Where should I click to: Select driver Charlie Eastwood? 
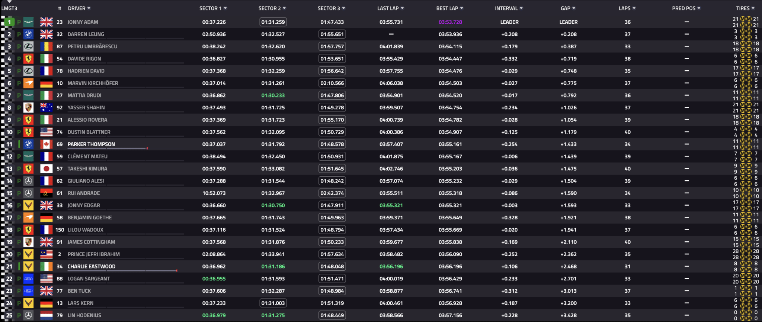tap(92, 267)
